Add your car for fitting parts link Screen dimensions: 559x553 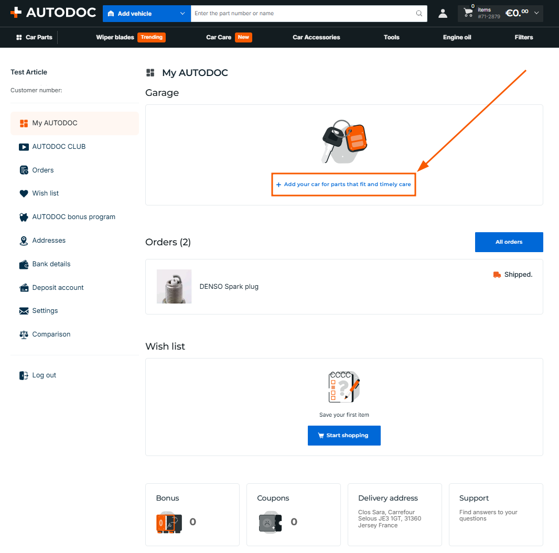click(343, 185)
